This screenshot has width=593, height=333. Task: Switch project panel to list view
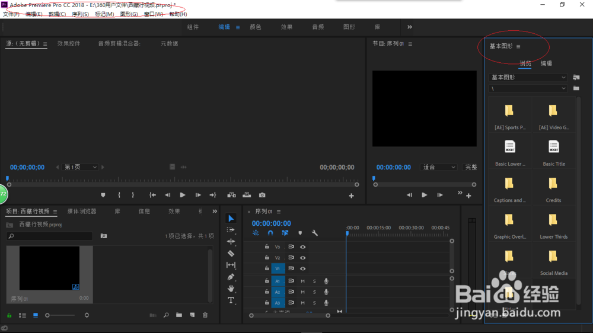coord(23,315)
